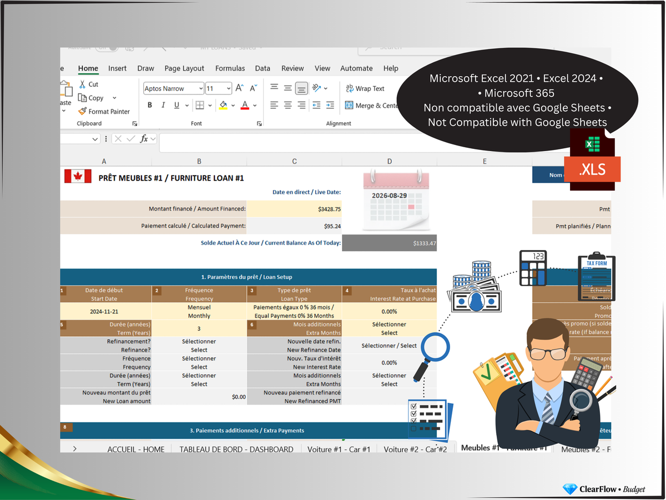Apply Bottom Align to the cell
Viewport: 666px width, 500px height.
coord(301,88)
